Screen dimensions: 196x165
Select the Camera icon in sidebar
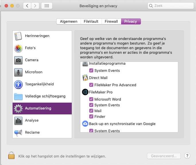tap(18, 60)
